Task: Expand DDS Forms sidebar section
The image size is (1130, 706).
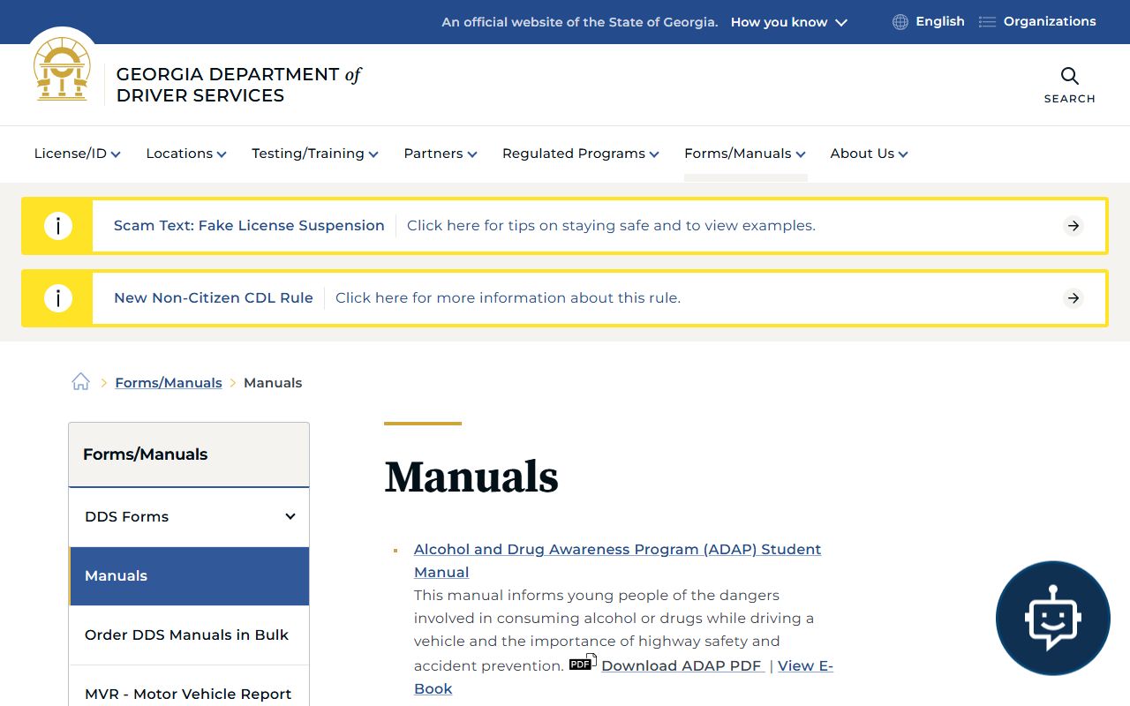Action: (290, 516)
